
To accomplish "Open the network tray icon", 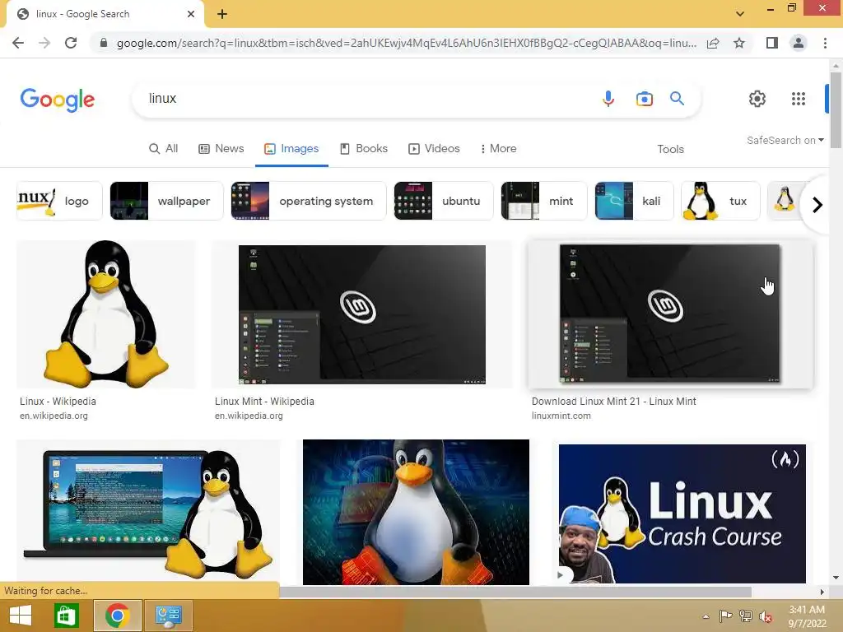I will (746, 616).
